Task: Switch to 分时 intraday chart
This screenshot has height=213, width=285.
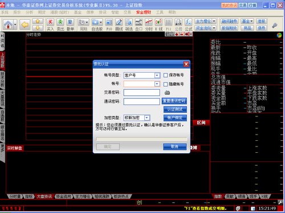Action: pyautogui.click(x=149, y=24)
